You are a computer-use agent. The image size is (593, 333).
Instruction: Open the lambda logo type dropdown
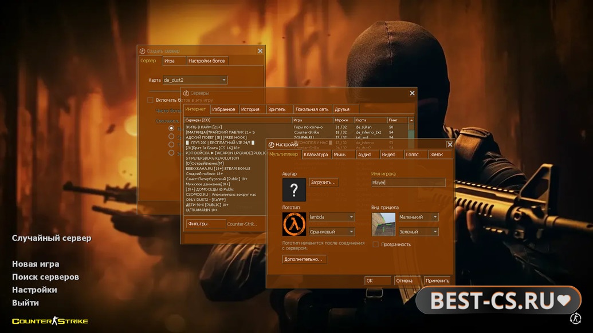coord(331,217)
